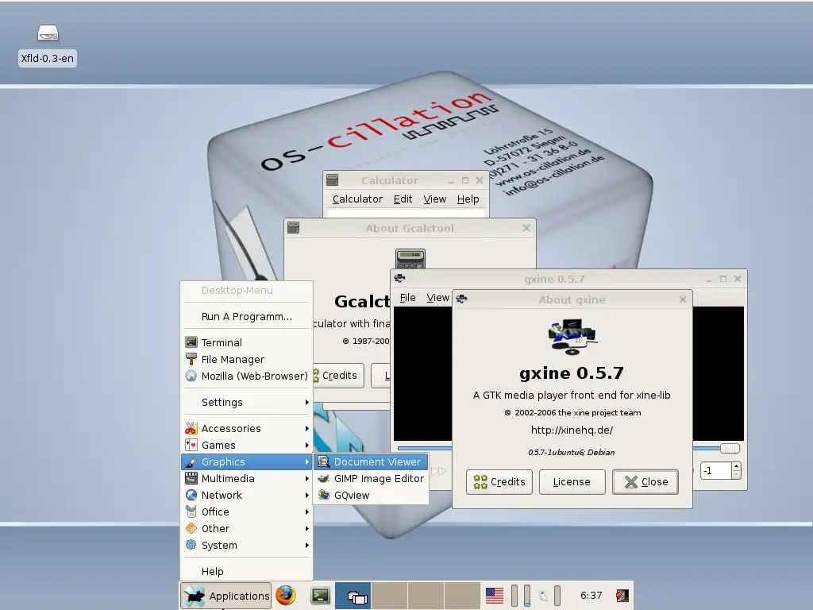This screenshot has height=610, width=813.
Task: Click Credits in the About Gcalctool dialog
Action: coord(337,376)
